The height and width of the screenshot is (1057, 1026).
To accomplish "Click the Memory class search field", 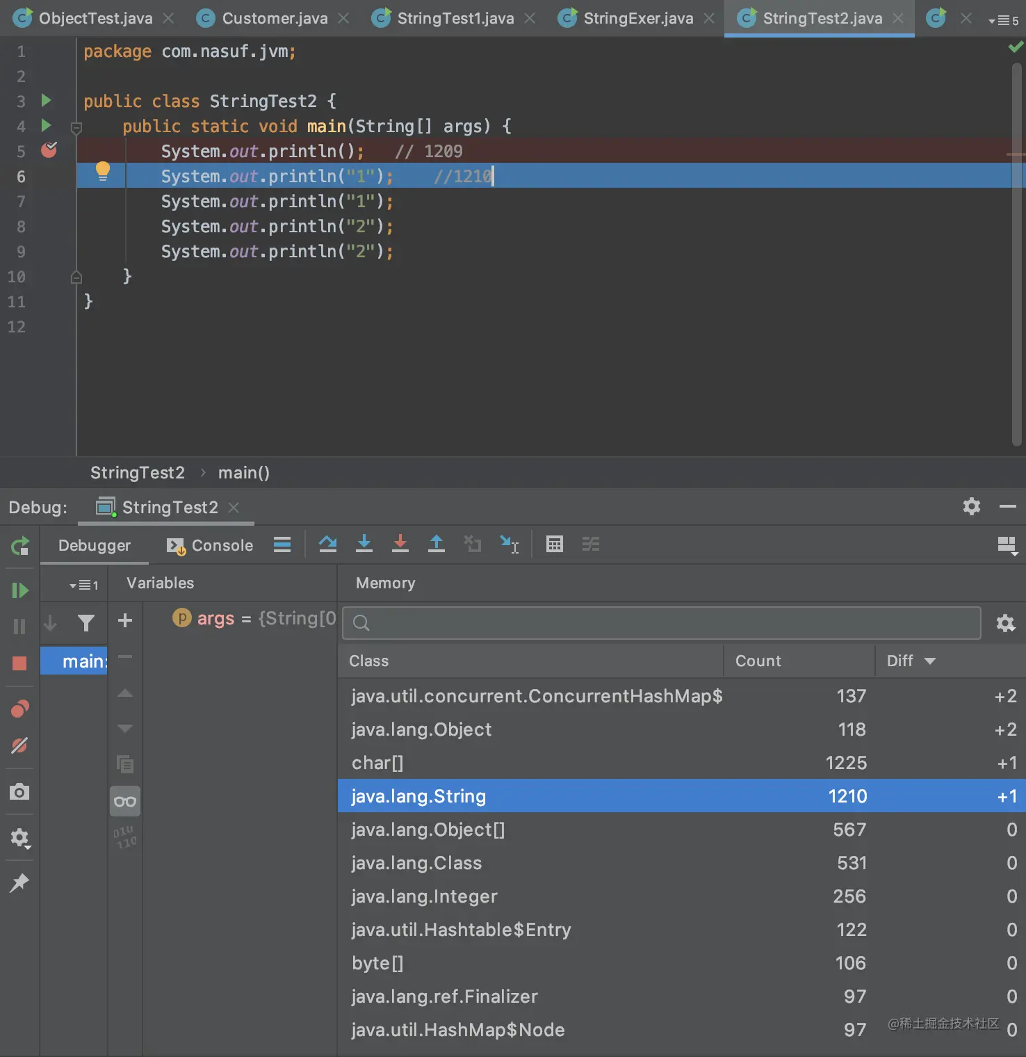I will (x=662, y=622).
